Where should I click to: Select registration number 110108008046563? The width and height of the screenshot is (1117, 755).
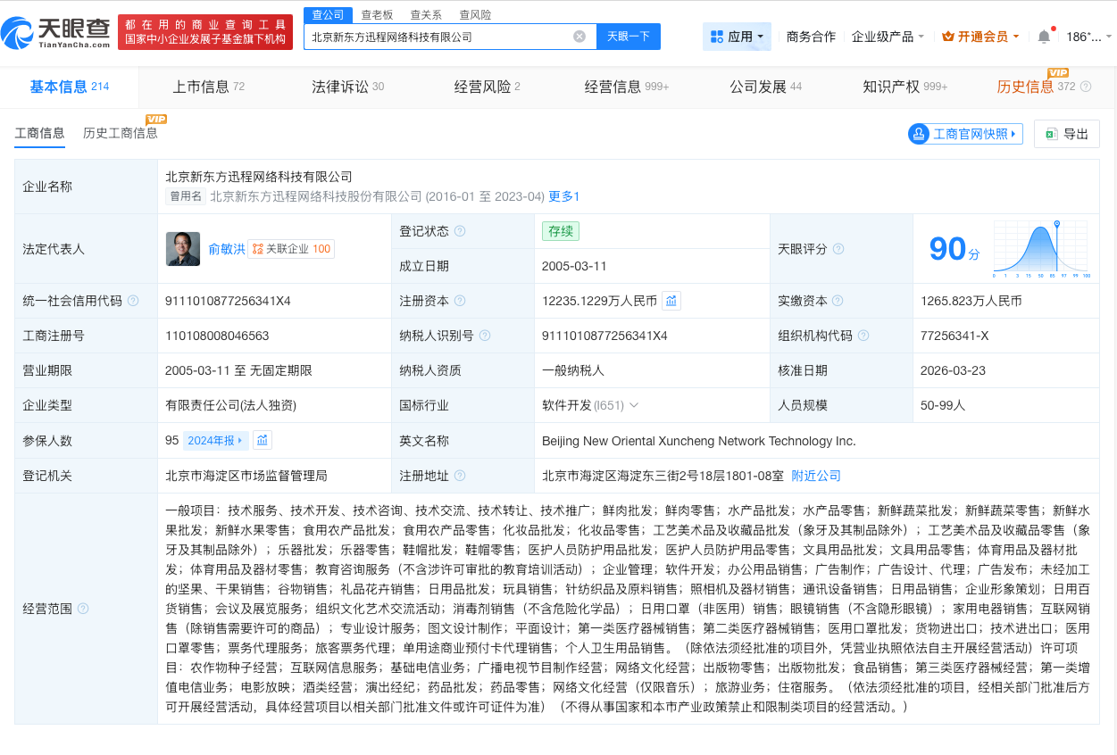(217, 336)
